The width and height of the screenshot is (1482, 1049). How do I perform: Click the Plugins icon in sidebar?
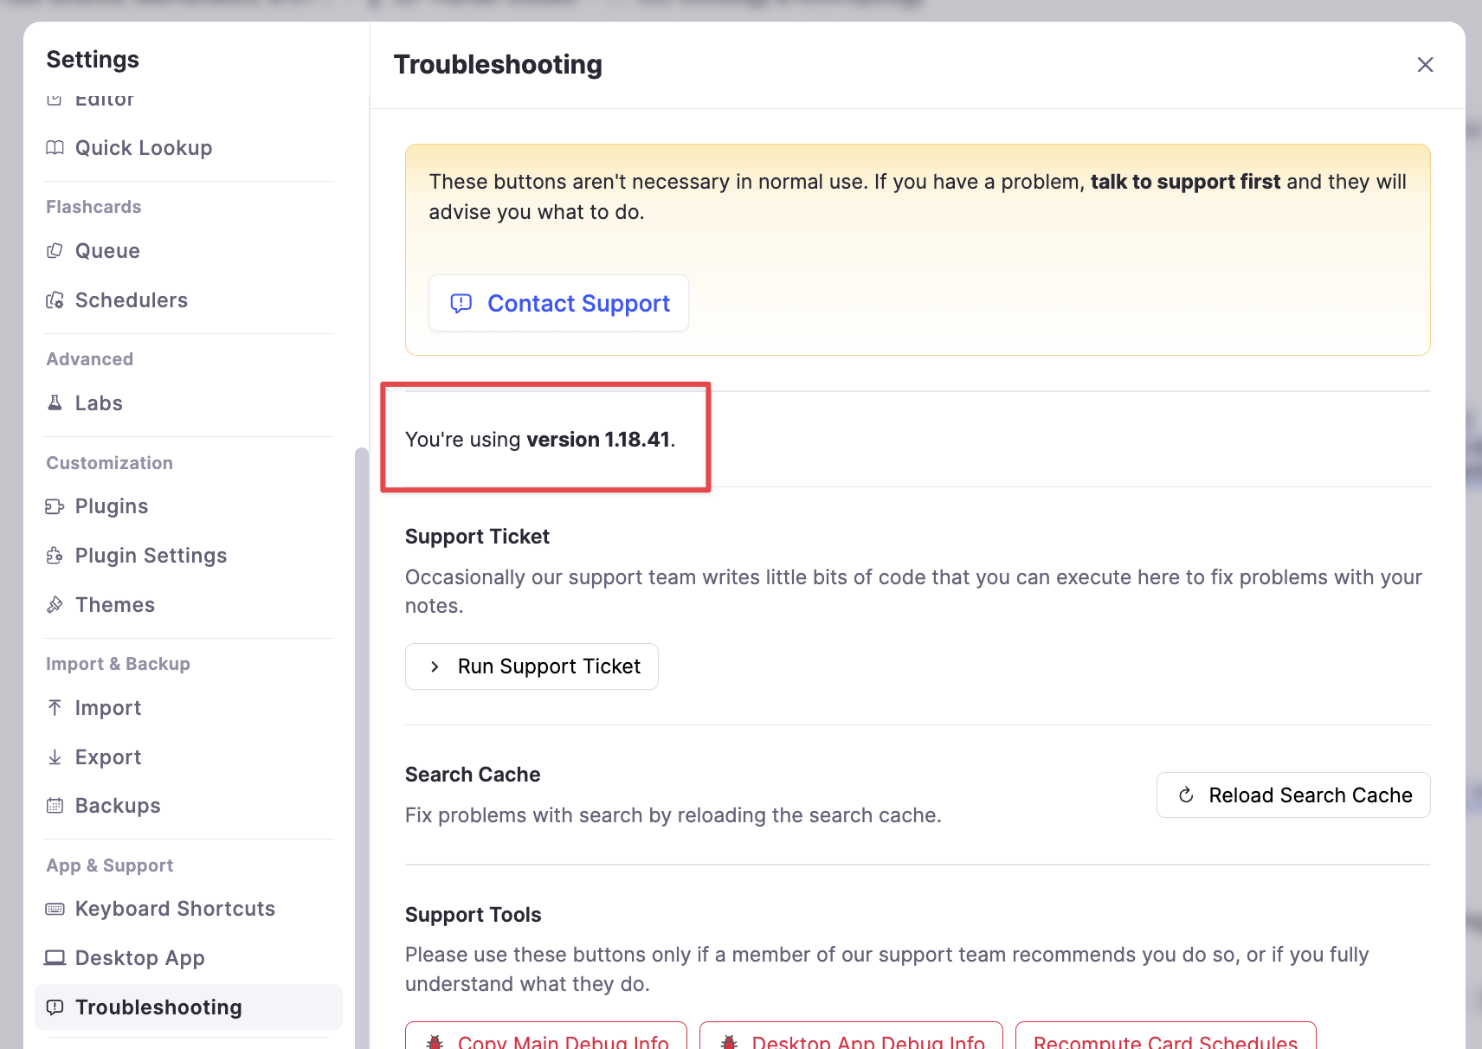(x=55, y=506)
